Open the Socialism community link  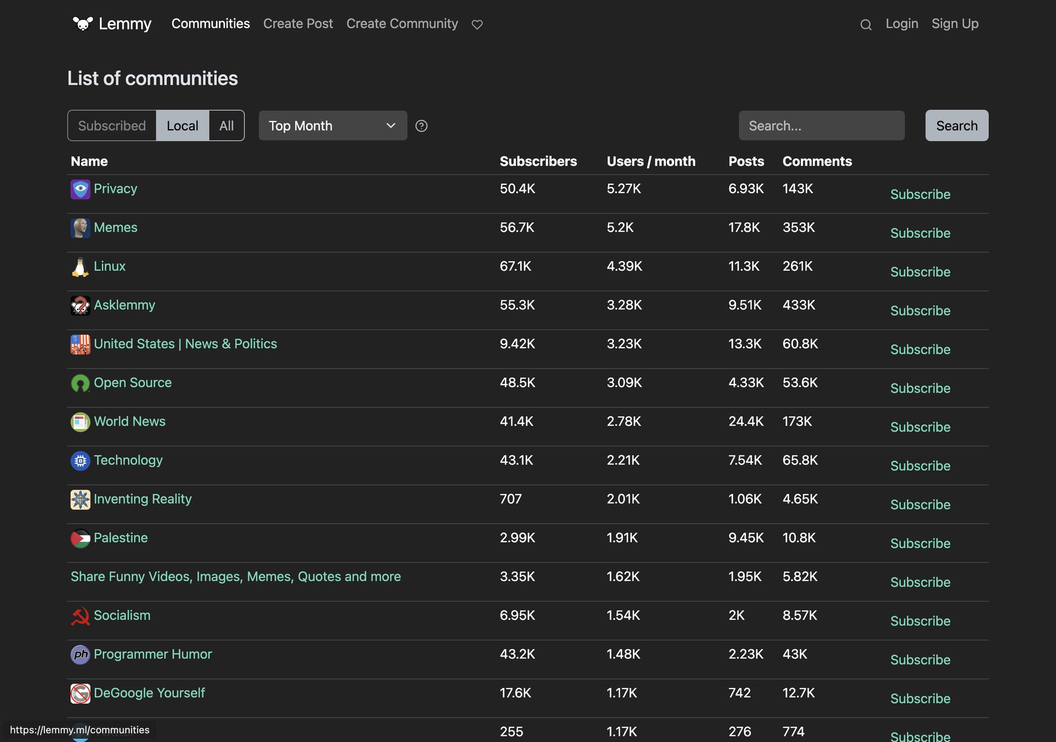point(122,615)
